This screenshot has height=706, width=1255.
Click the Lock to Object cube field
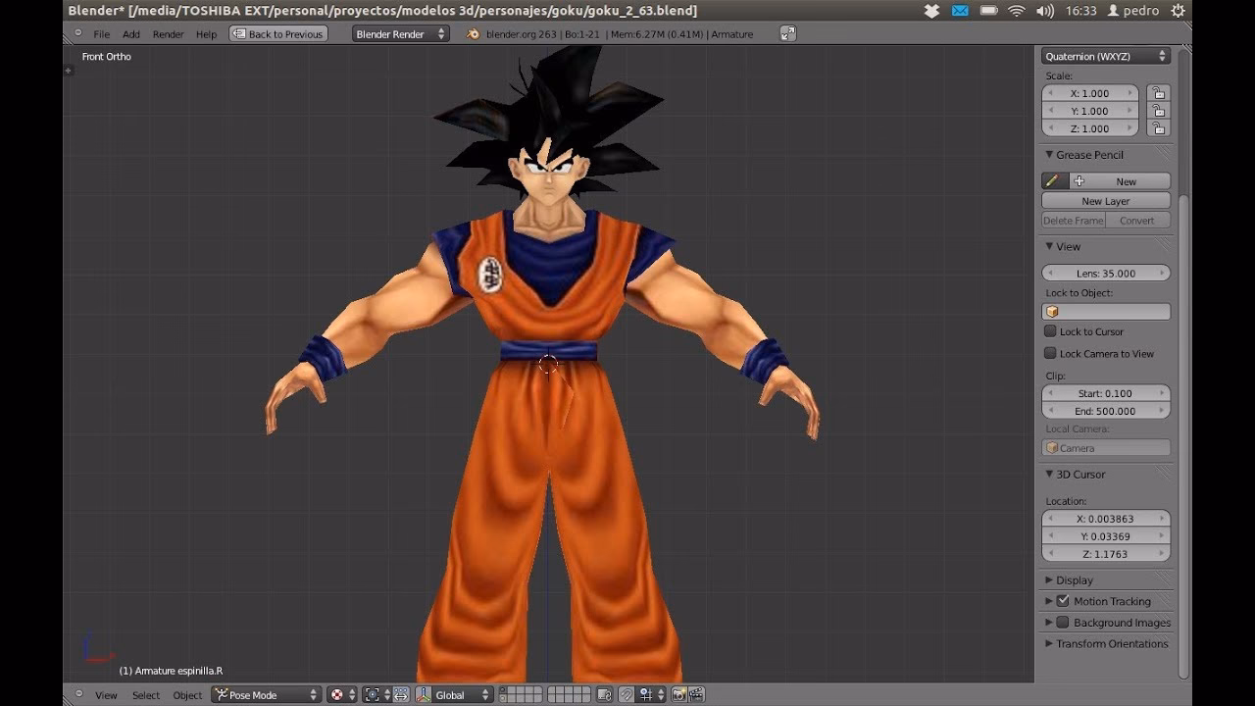(x=1106, y=312)
